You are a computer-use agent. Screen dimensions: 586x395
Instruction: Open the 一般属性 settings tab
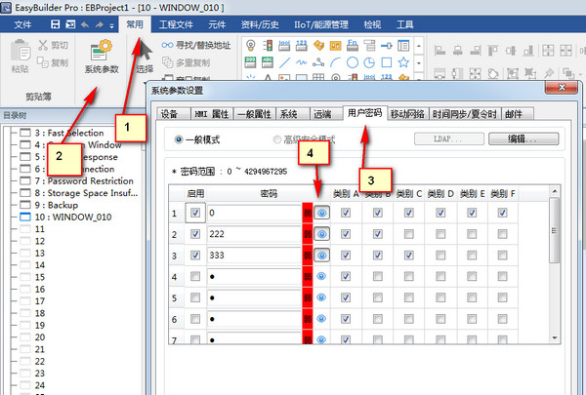click(x=256, y=114)
